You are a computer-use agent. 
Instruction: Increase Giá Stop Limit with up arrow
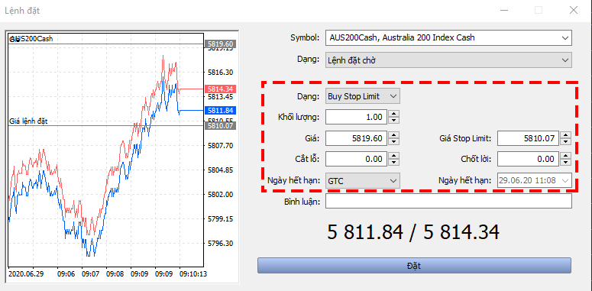click(565, 134)
